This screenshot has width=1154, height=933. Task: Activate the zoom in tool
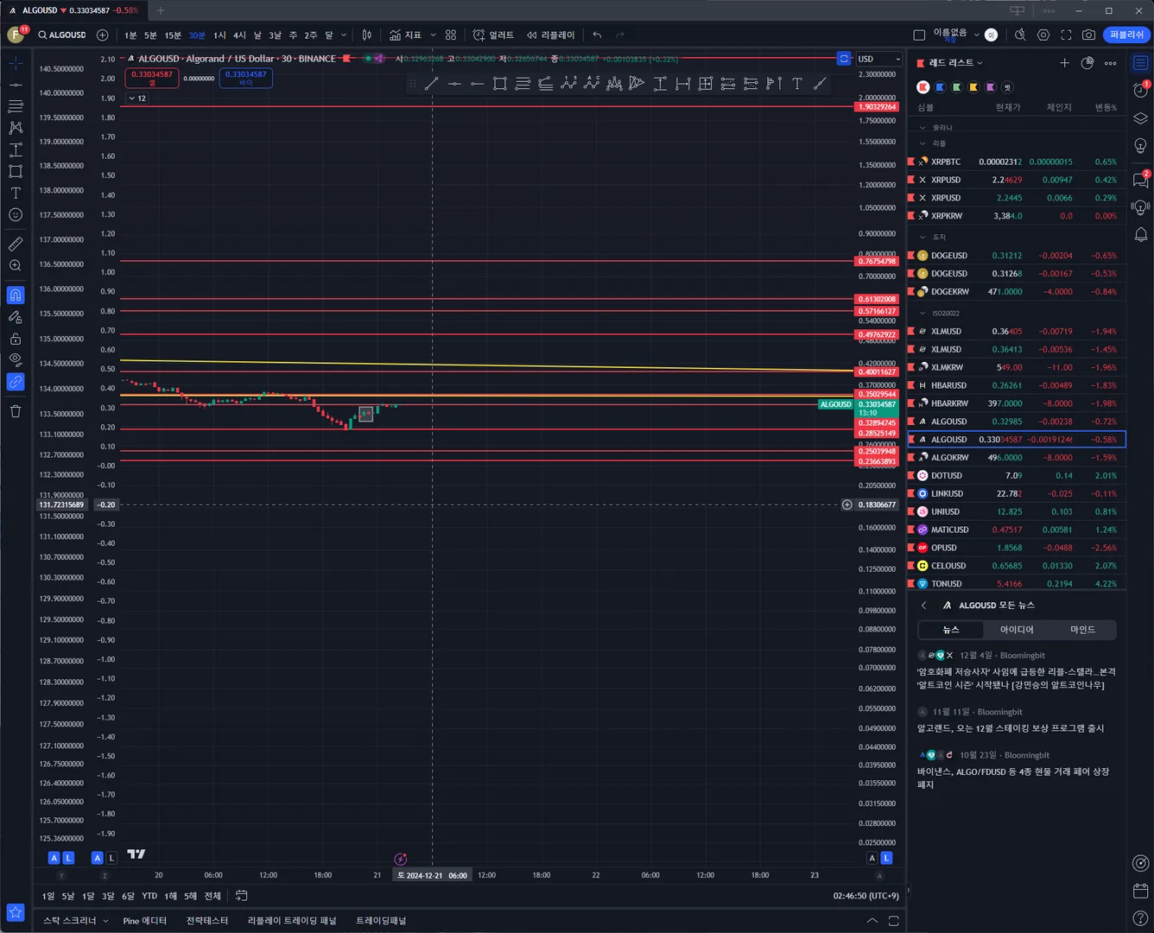click(16, 265)
